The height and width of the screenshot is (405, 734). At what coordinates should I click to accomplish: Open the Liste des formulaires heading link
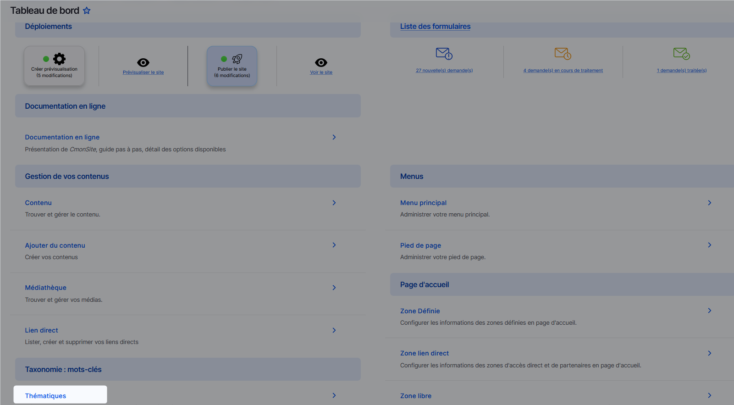tap(435, 27)
